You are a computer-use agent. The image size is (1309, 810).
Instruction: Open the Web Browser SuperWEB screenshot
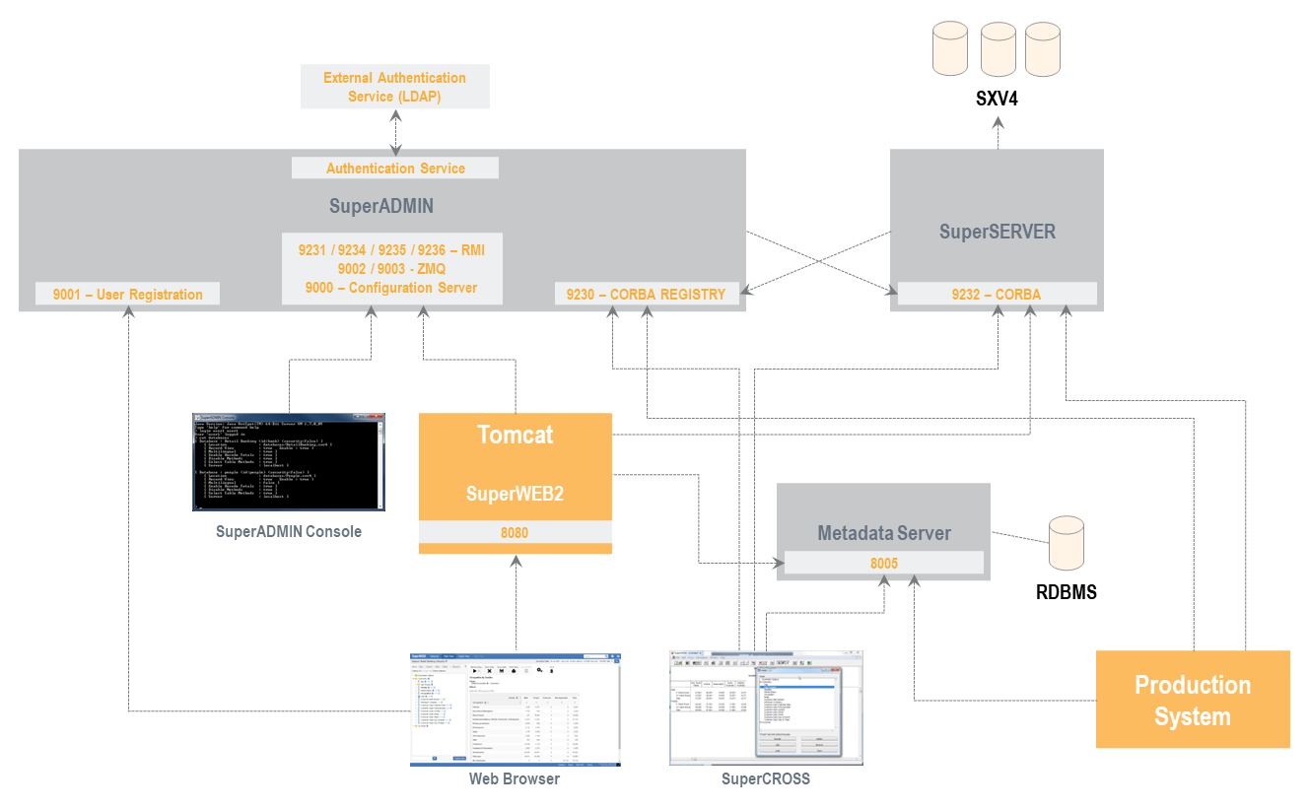click(516, 709)
